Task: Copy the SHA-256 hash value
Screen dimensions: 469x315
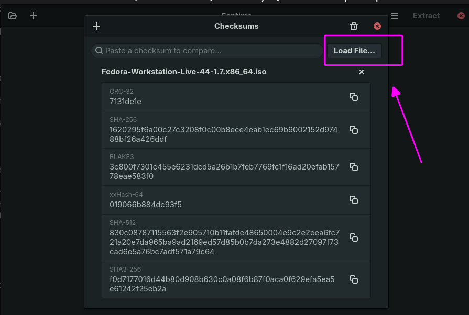Action: [x=354, y=130]
